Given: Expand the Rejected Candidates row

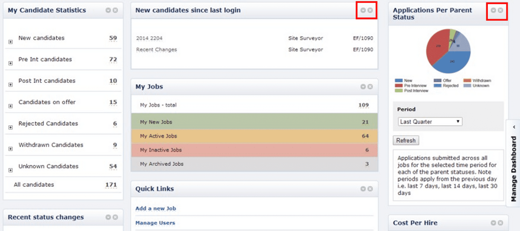Looking at the screenshot, I should pos(10,127).
